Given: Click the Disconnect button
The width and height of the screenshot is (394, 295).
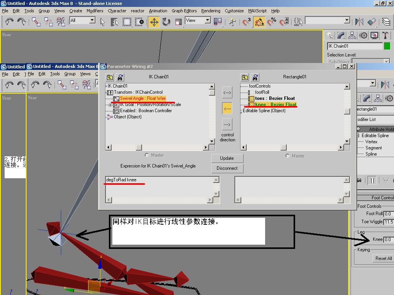Looking at the screenshot, I should pos(227,168).
